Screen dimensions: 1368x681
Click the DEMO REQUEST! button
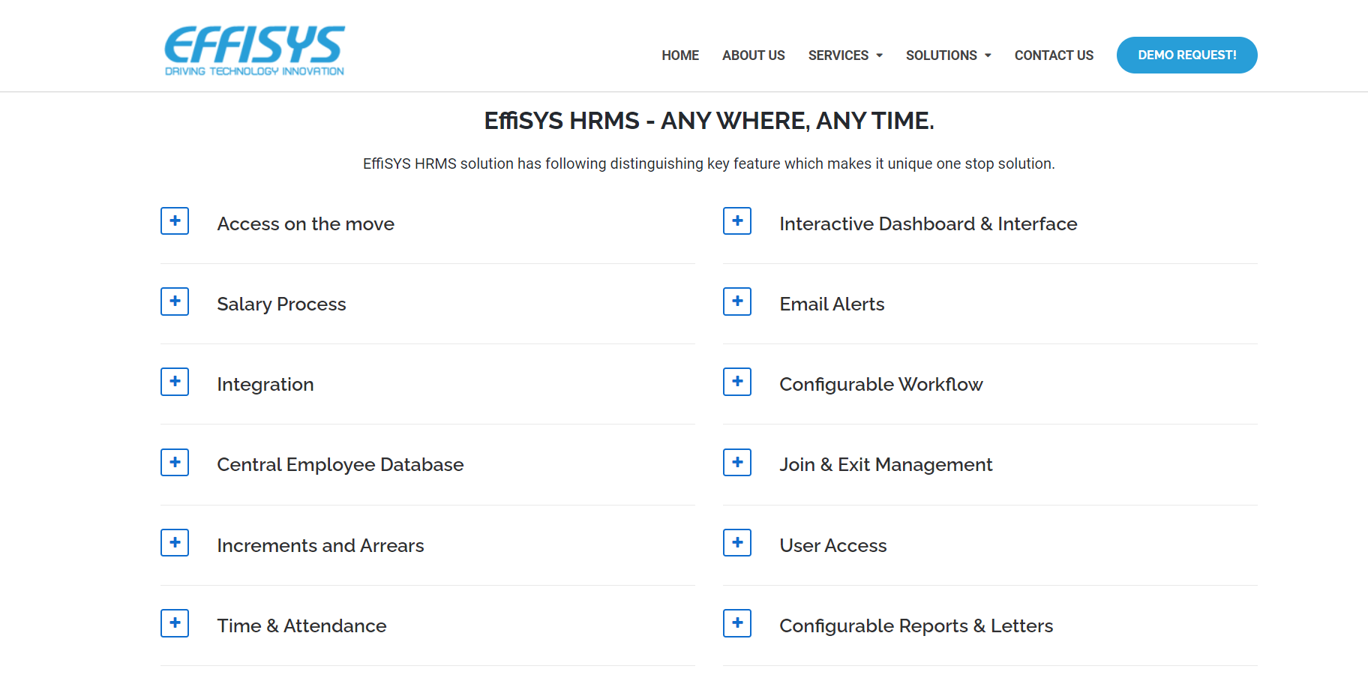tap(1187, 55)
